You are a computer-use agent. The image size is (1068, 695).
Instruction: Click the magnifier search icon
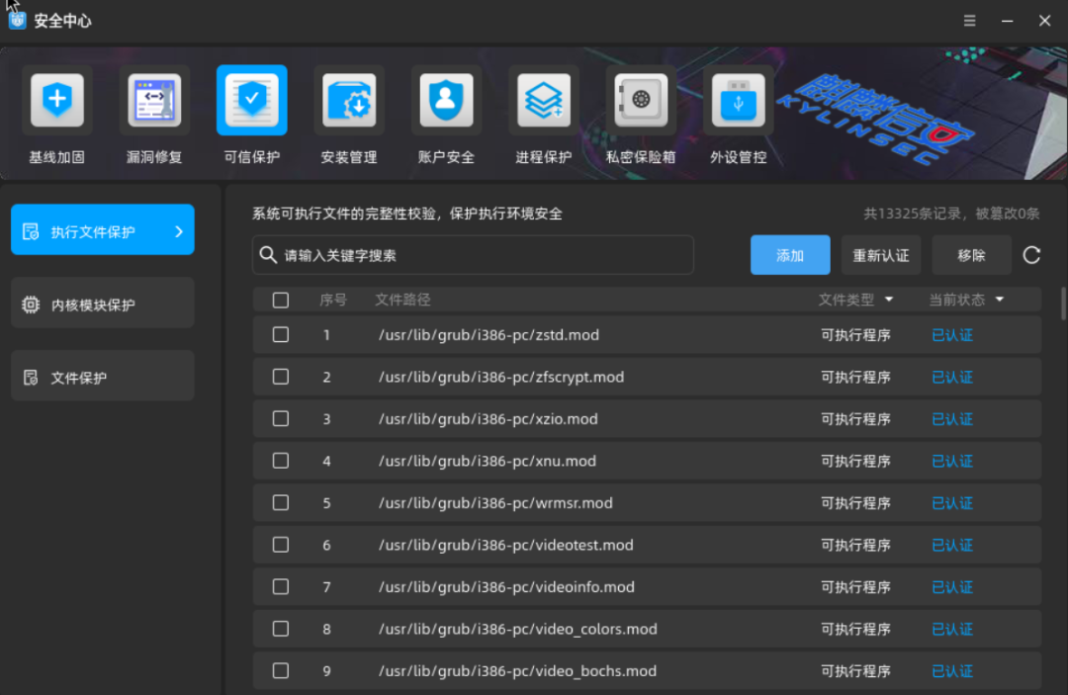click(x=268, y=255)
